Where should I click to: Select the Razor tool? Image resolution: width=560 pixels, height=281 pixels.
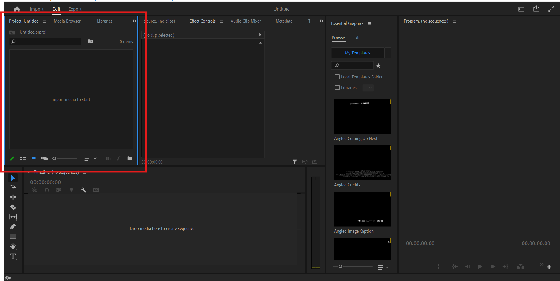(13, 207)
